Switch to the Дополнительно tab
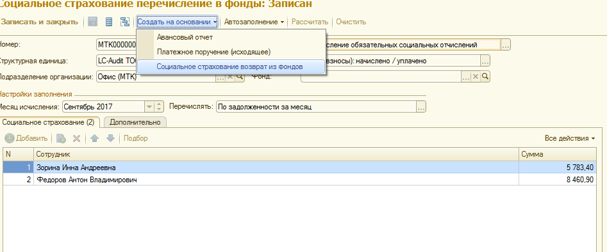Screen dimensions: 607x252 tap(135, 122)
